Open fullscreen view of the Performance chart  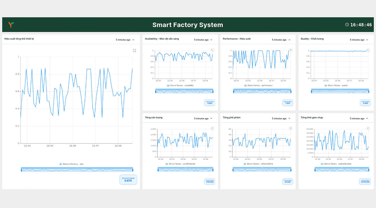pyautogui.click(x=290, y=50)
